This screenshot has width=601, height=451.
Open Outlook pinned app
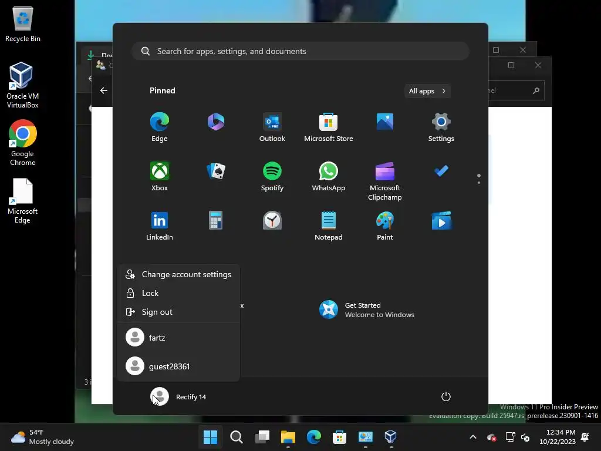click(x=272, y=127)
